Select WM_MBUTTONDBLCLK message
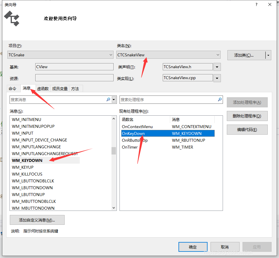 coord(34,201)
